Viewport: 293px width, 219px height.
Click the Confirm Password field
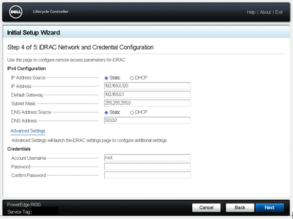point(147,175)
